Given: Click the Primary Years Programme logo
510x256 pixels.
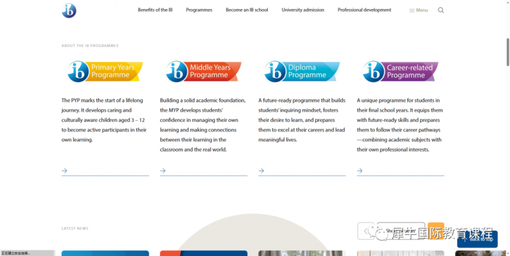Looking at the screenshot, I should [105, 71].
